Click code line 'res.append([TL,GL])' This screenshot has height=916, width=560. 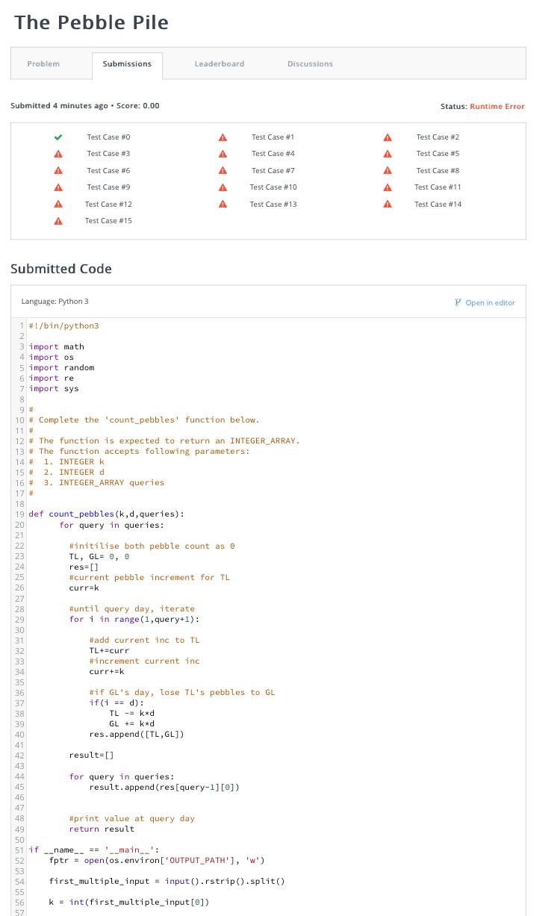(137, 735)
